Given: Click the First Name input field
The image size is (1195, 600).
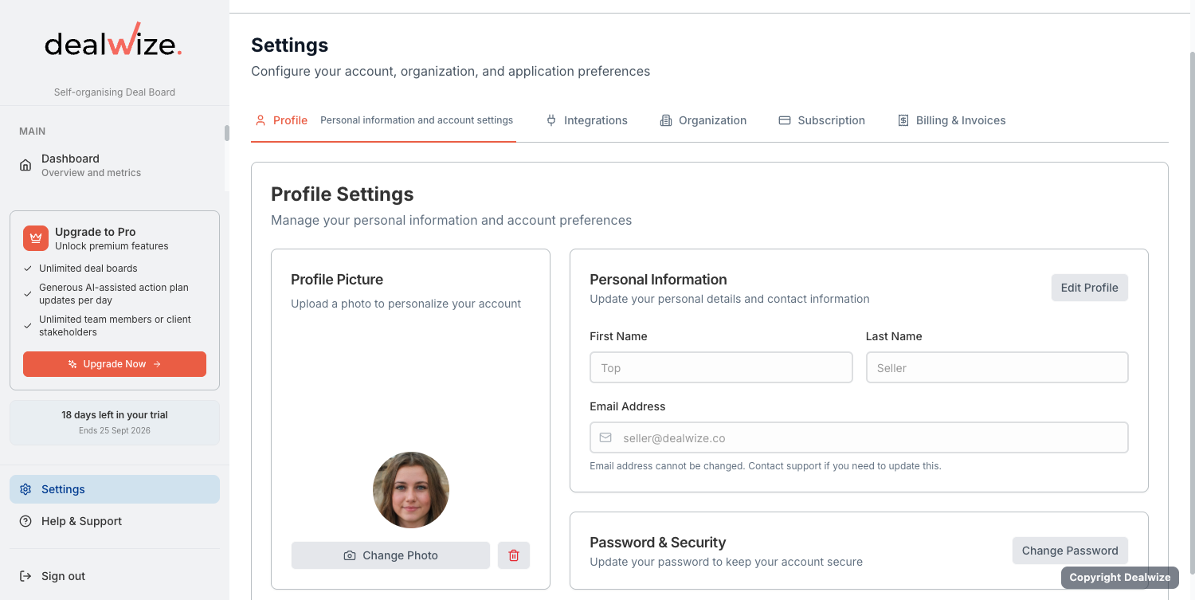Looking at the screenshot, I should coord(721,367).
